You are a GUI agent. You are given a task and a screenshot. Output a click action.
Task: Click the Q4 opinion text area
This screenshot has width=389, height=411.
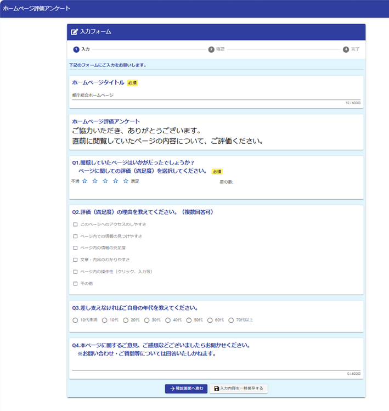coord(216,365)
